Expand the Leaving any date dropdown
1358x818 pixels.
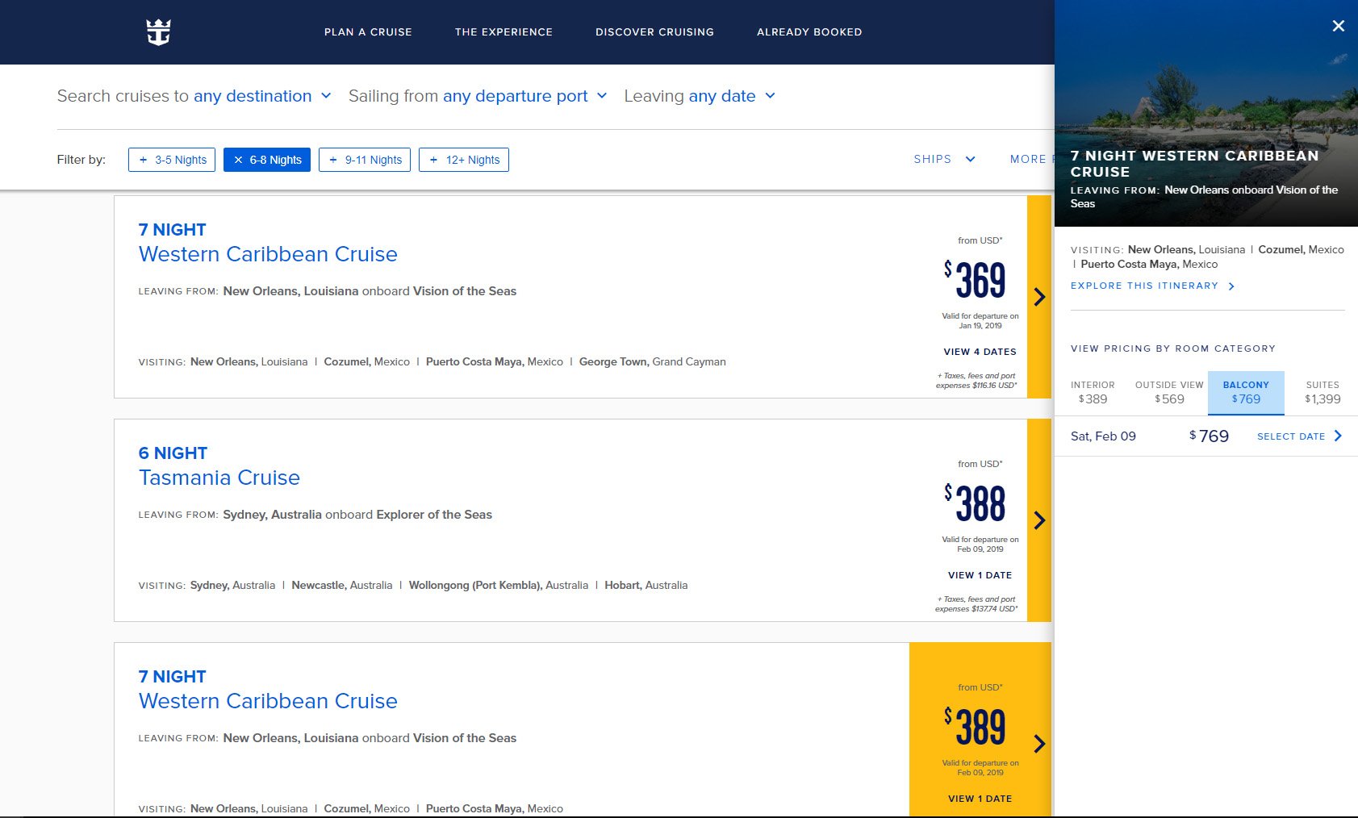coord(732,96)
